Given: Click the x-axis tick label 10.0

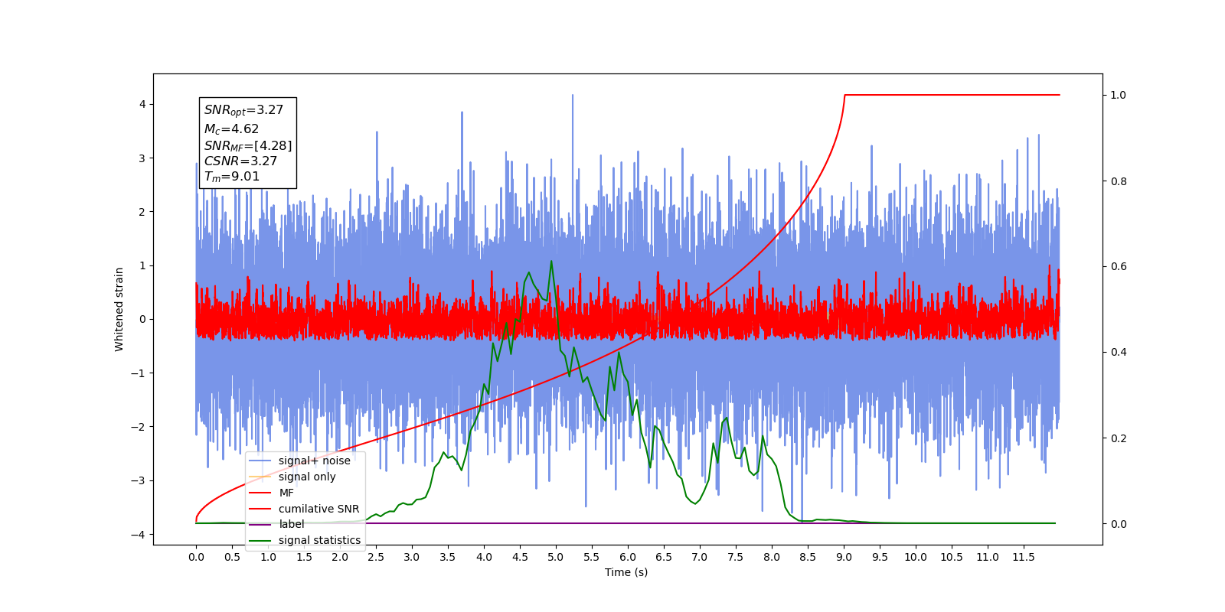Looking at the screenshot, I should click(x=916, y=557).
